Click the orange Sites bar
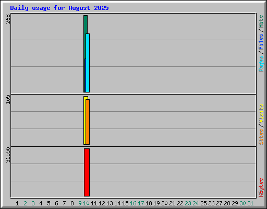Viewport: 267px width, 209px height. point(88,122)
